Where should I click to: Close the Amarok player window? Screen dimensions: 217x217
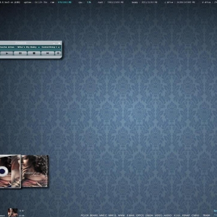[x=59, y=43]
